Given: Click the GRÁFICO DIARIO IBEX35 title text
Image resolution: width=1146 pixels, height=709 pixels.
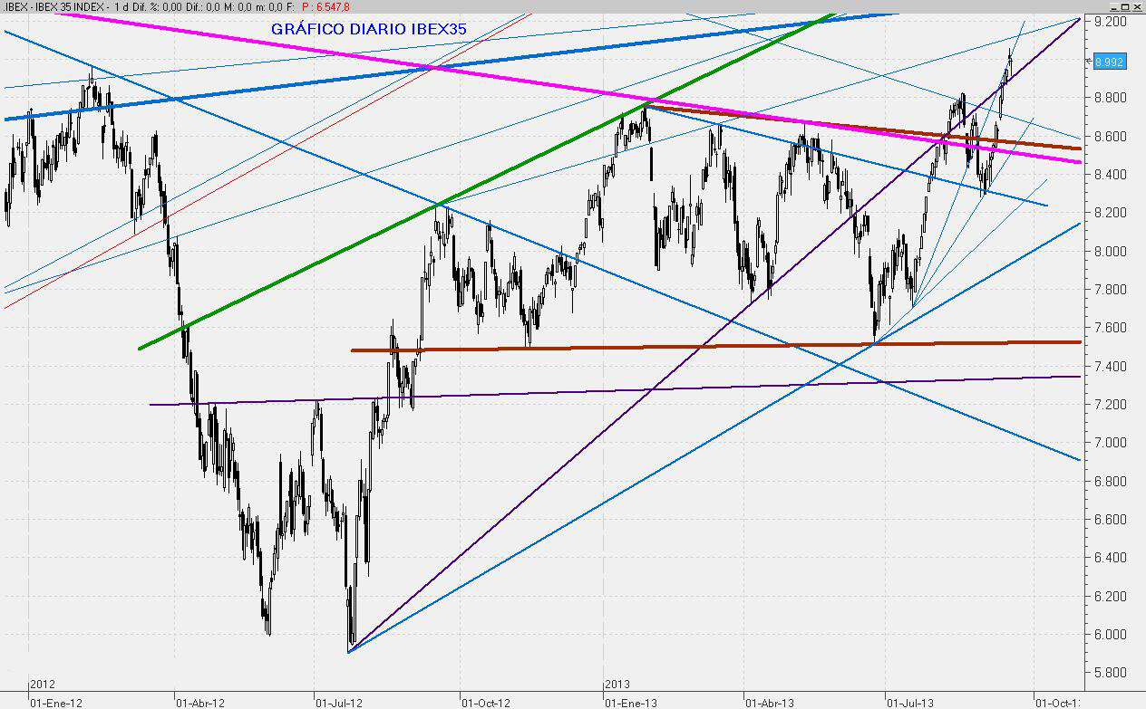Looking at the screenshot, I should [368, 29].
